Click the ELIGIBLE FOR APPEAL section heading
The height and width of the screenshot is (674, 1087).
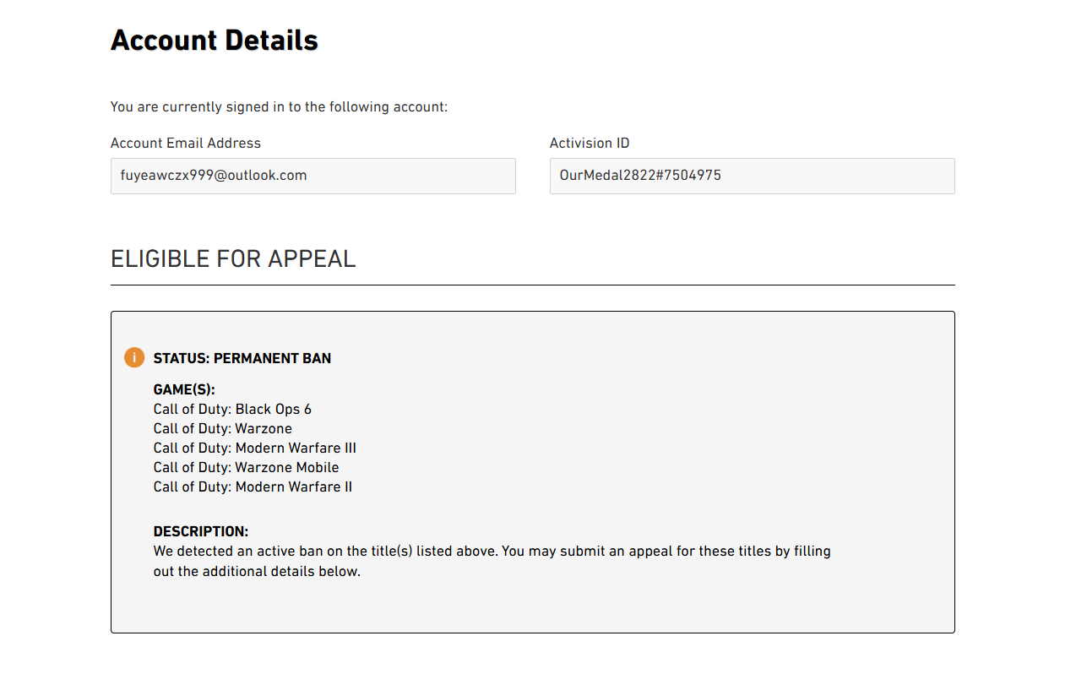coord(233,258)
